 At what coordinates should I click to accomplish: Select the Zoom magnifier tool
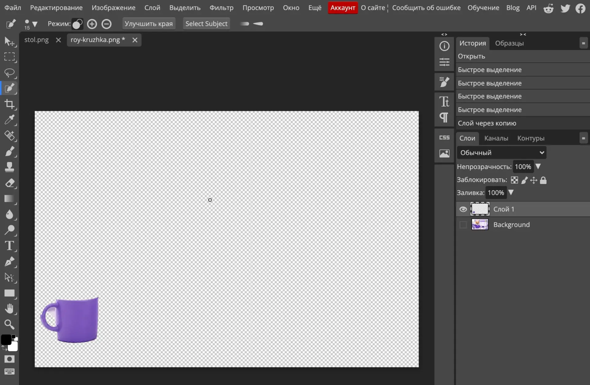[10, 324]
